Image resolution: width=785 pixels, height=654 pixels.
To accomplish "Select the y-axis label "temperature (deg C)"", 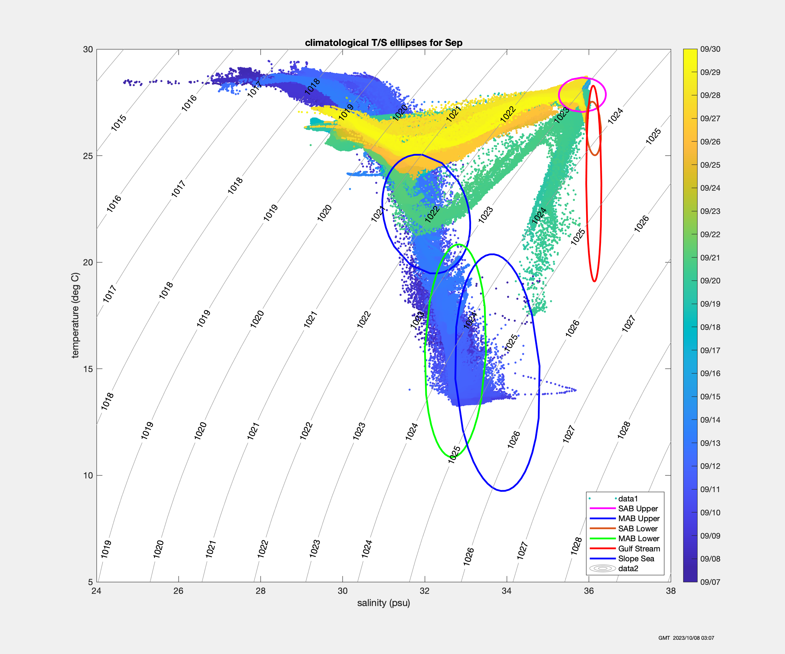I will (75, 315).
